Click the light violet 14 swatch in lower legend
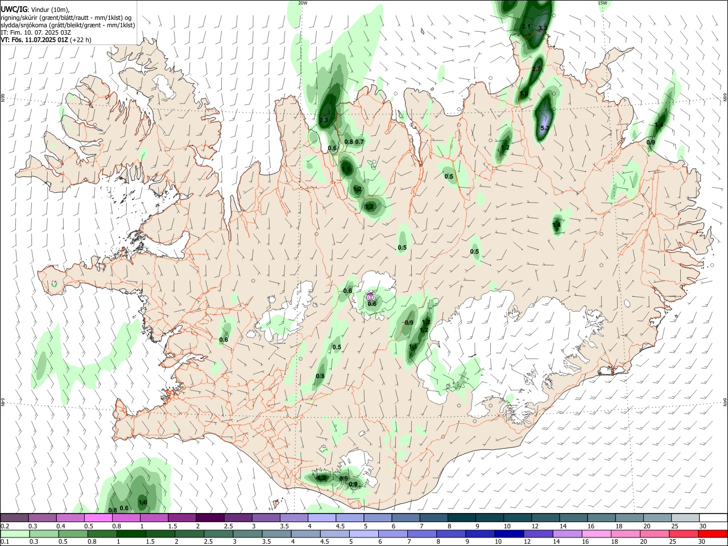Screen dimensions: 728x546 (567, 533)
